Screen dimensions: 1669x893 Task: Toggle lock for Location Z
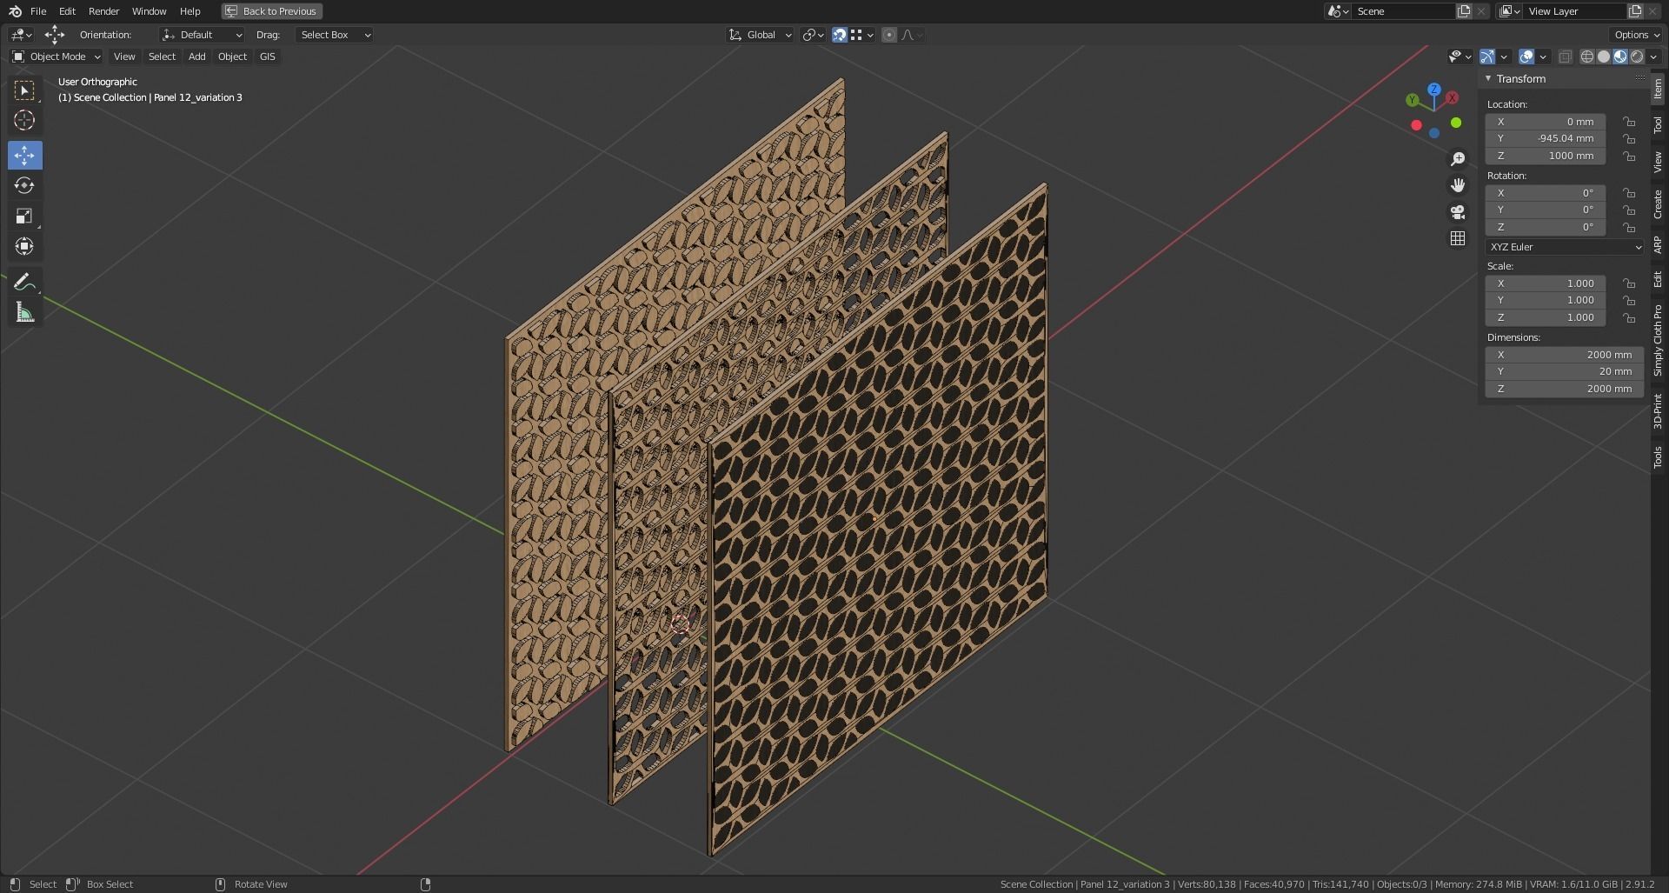coord(1629,157)
